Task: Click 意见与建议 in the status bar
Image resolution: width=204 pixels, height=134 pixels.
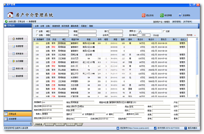Action: [192, 128]
